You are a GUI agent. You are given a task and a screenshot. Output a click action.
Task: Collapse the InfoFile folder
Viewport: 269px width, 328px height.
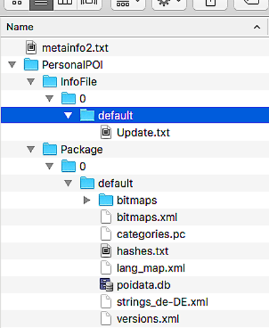(31, 81)
